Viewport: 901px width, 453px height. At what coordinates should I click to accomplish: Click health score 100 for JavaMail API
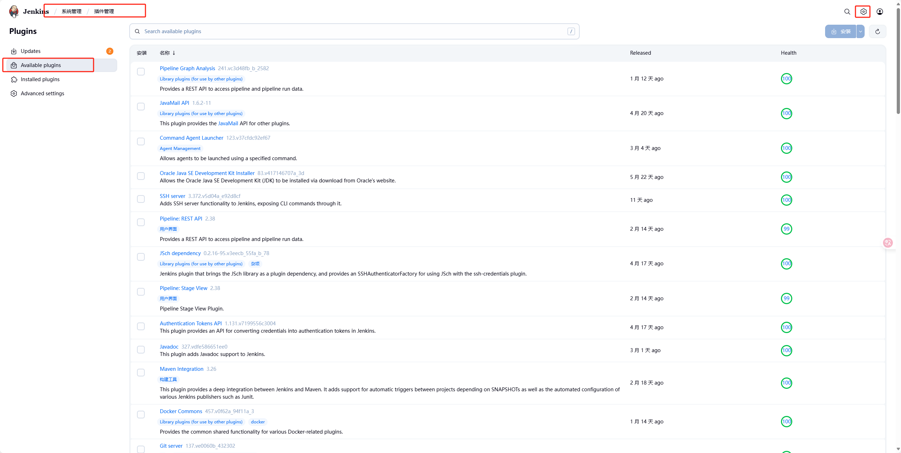786,113
